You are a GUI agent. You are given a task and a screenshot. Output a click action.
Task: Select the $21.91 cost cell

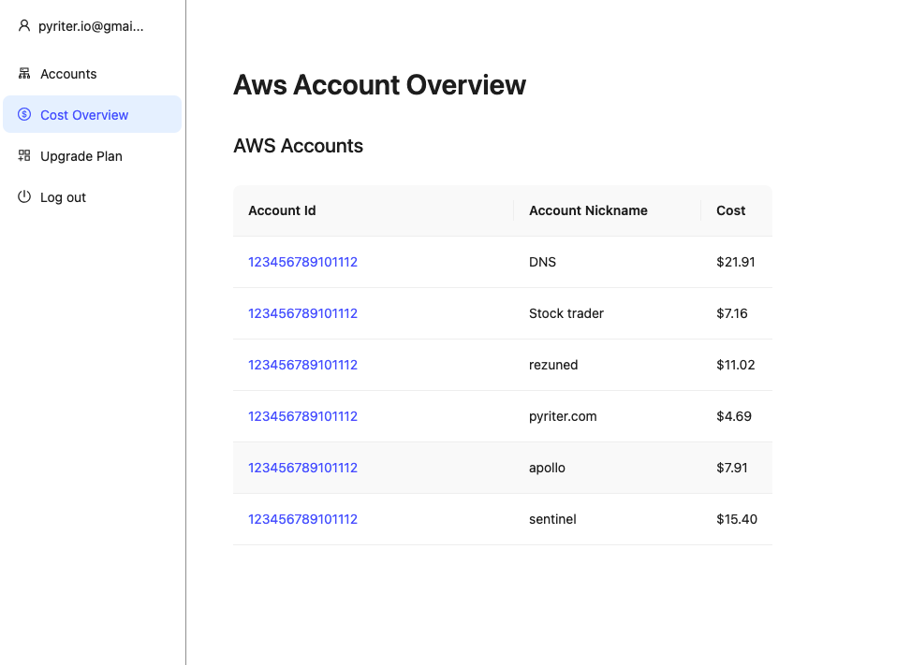point(735,262)
